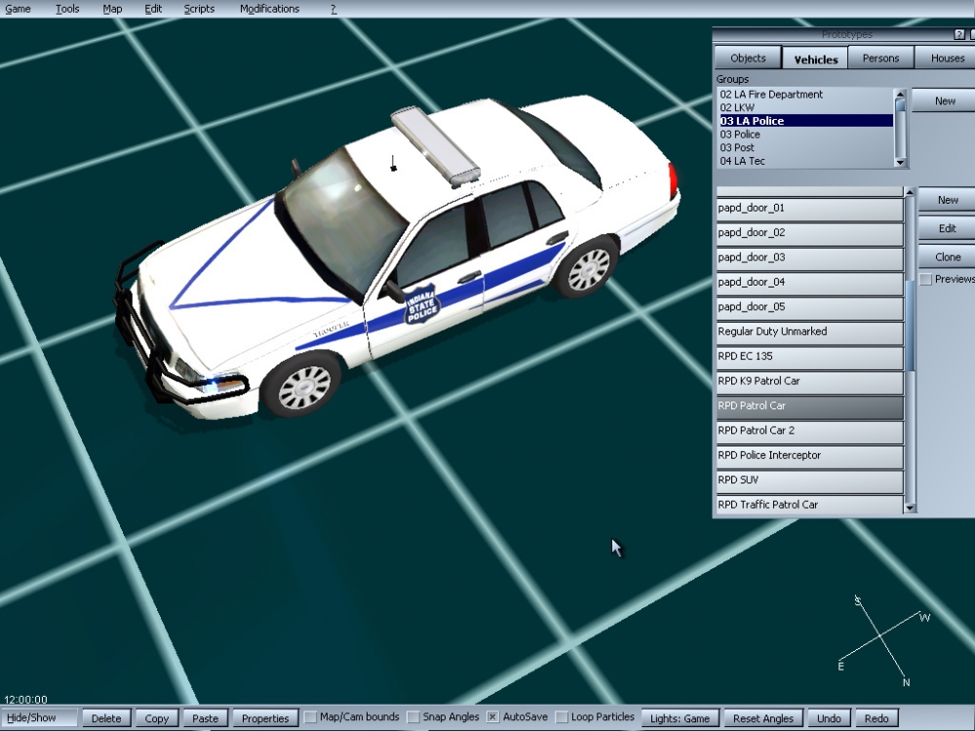The width and height of the screenshot is (975, 731).
Task: Select the 04 LA Tec group
Action: click(806, 161)
